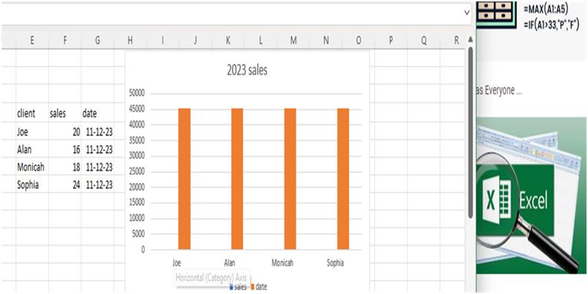The width and height of the screenshot is (588, 294).
Task: Select the cell containing 'Alan'
Action: tap(32, 149)
